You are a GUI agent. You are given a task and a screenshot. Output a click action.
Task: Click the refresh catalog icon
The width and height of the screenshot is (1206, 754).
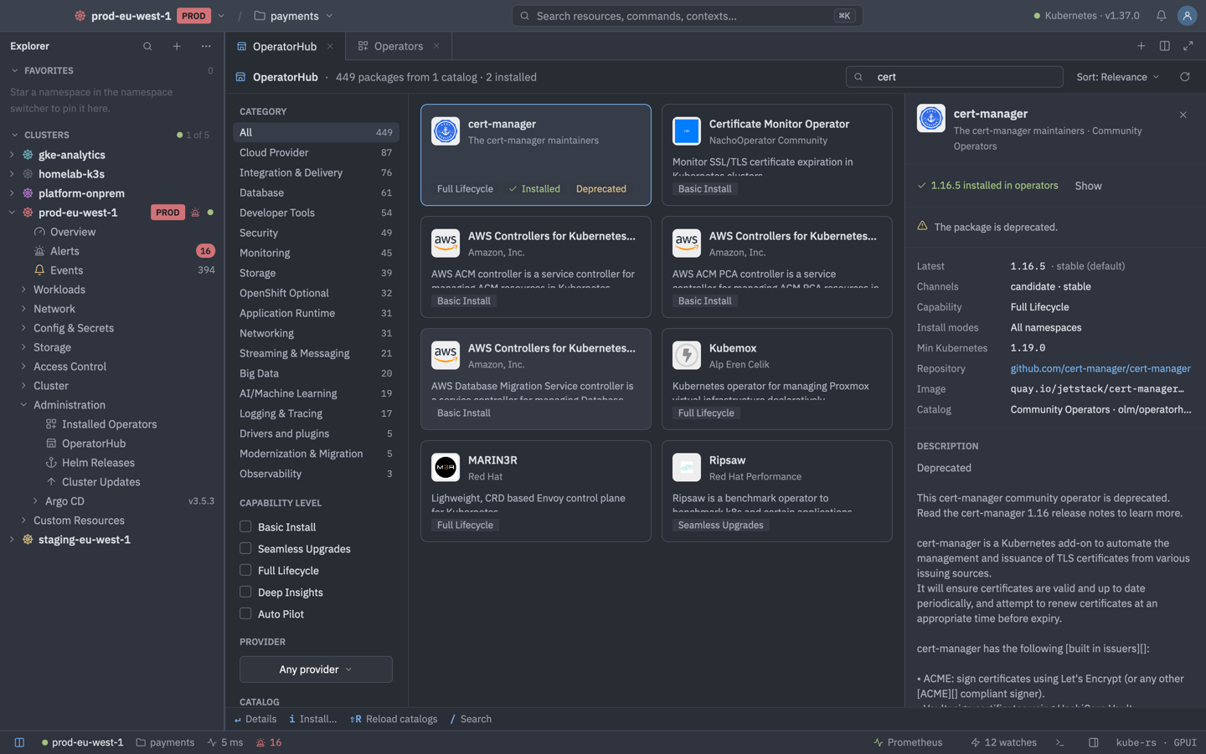tap(1184, 77)
